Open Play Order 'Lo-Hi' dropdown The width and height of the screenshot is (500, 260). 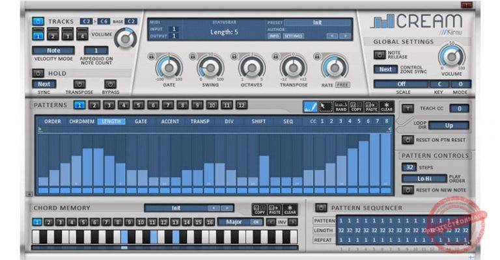(424, 179)
